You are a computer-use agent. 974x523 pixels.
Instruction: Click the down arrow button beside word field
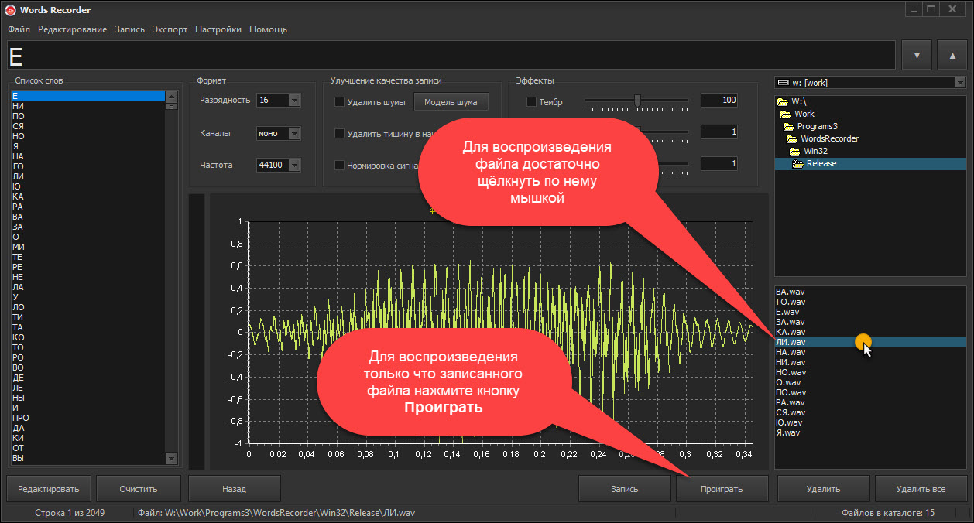click(x=917, y=56)
